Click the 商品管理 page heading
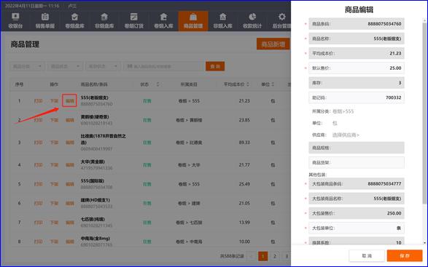428x267 pixels. coord(25,44)
